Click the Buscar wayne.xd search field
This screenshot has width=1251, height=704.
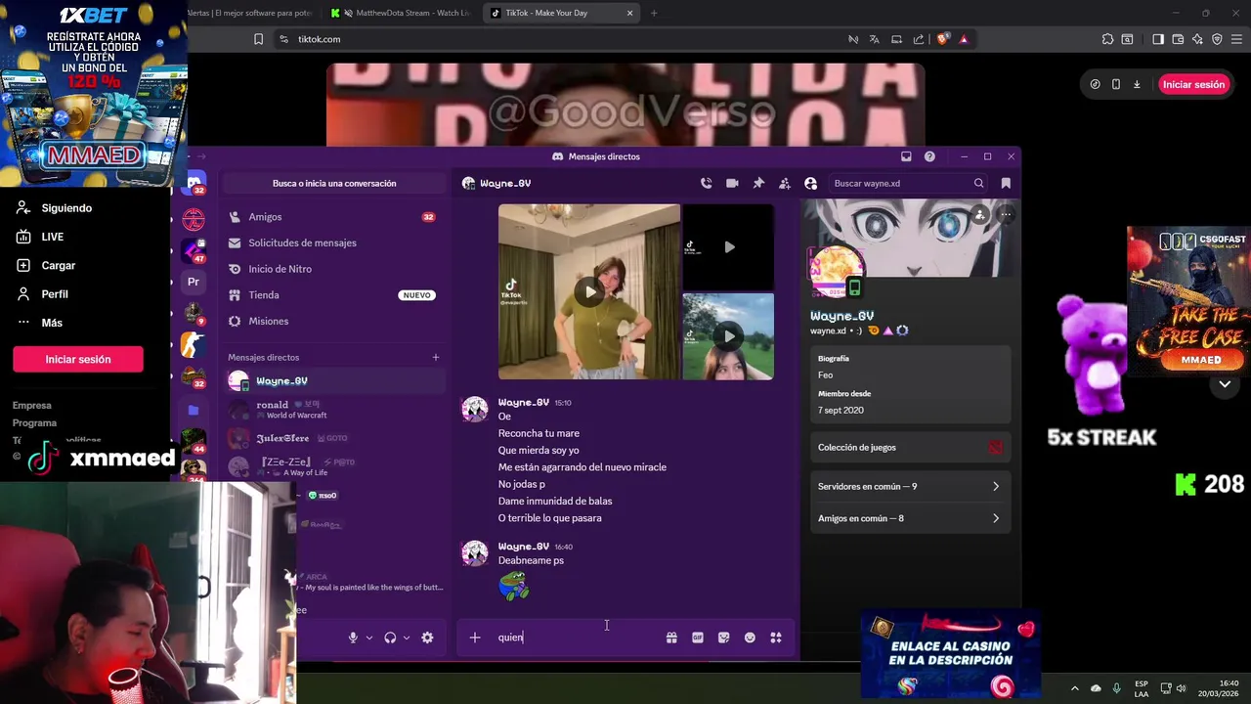(x=907, y=183)
